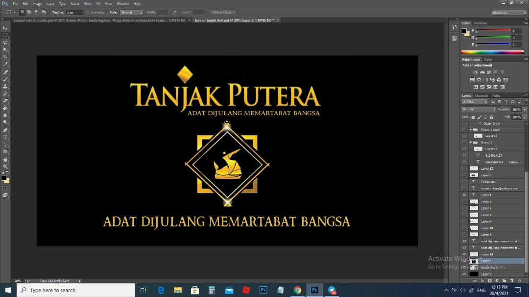Viewport: 529px width, 297px height.
Task: Show hidden Layer 8
Action: point(464,202)
